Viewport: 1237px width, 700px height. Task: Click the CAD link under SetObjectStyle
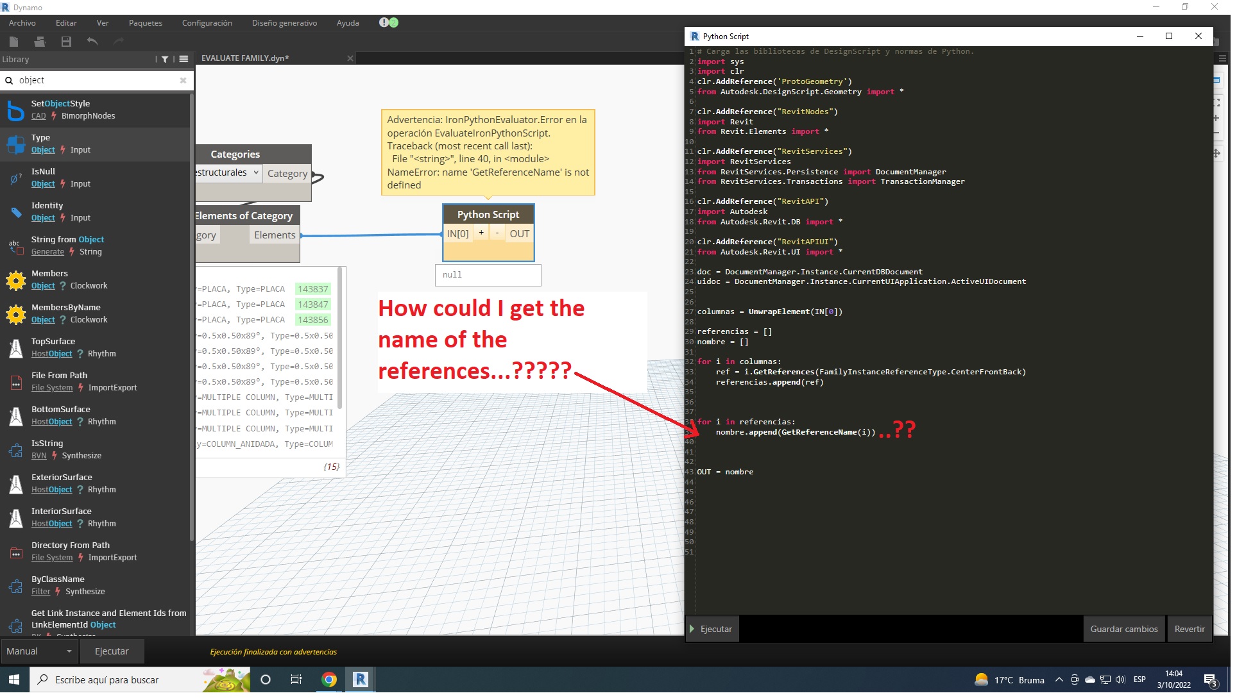click(x=38, y=116)
